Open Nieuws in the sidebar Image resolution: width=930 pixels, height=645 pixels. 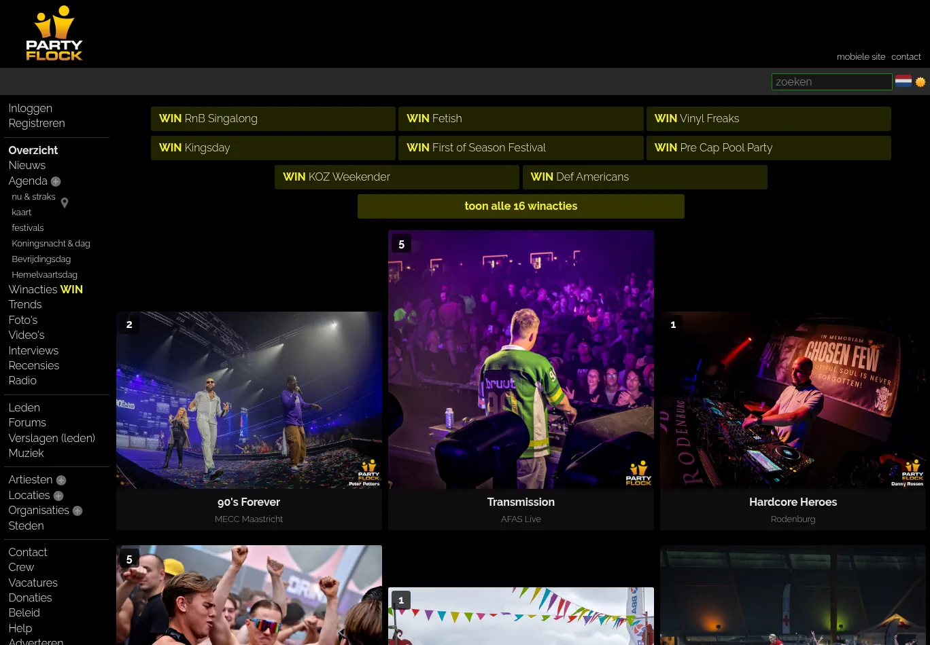coord(27,166)
